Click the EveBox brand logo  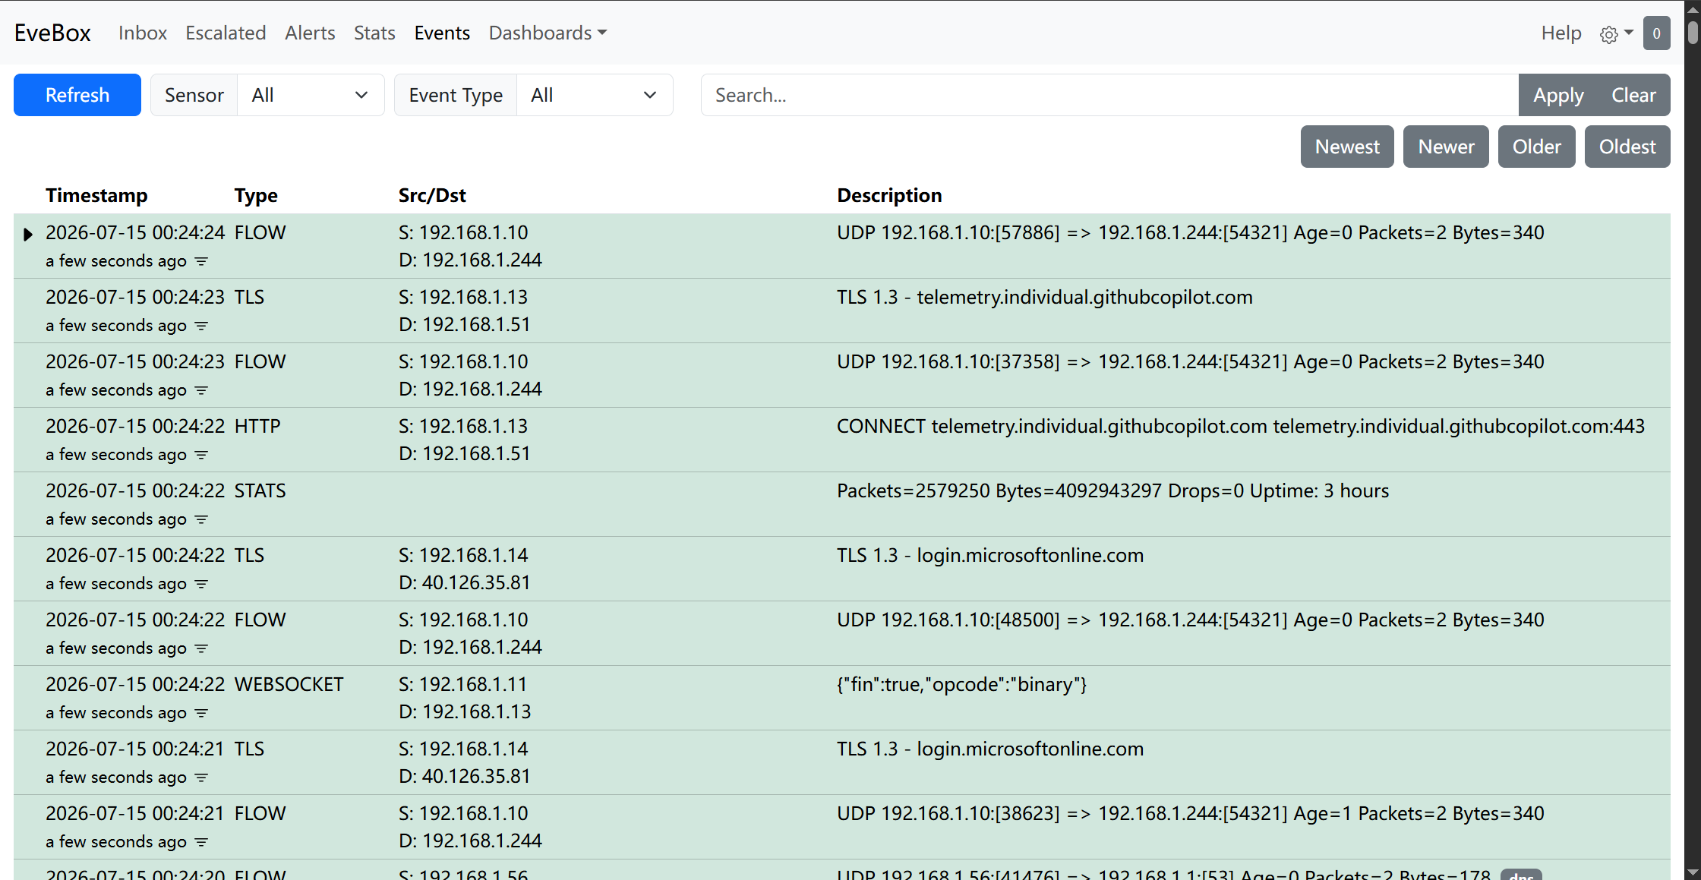(x=52, y=33)
